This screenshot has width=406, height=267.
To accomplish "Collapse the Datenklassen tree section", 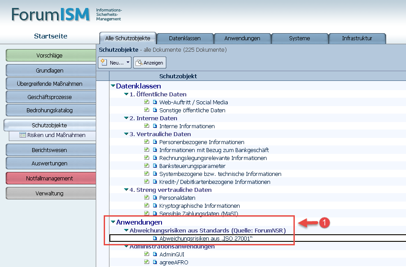I will click(x=113, y=86).
